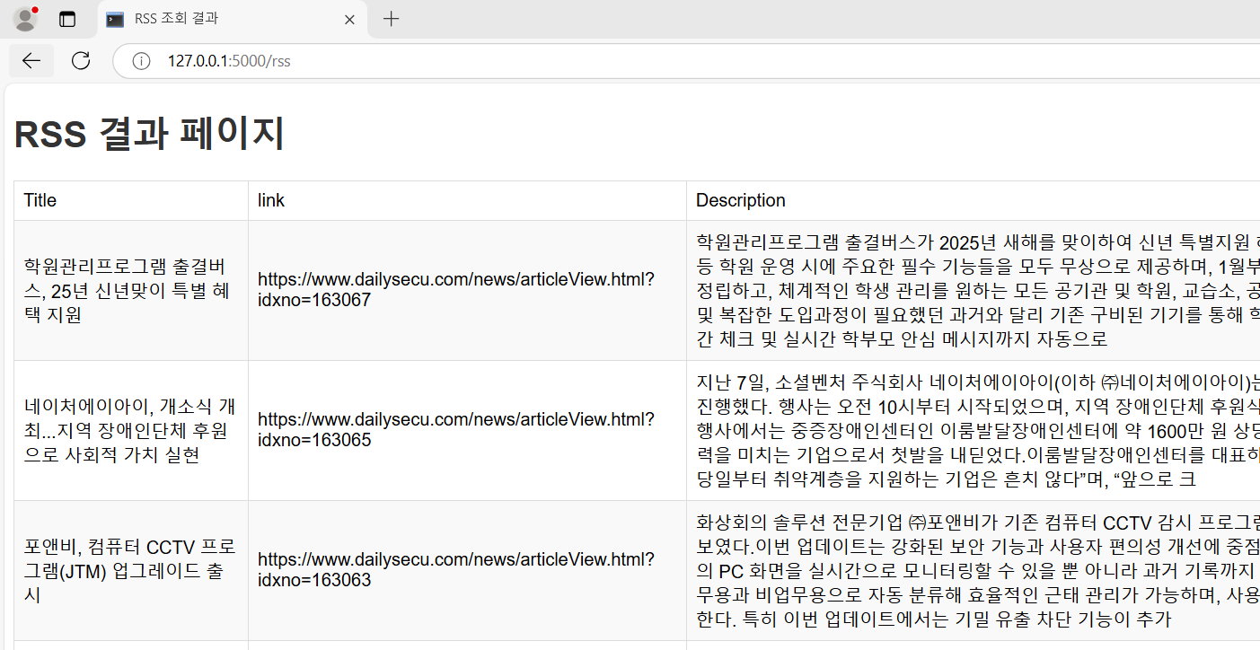Select the RSS 조회 결과 tab

click(231, 19)
